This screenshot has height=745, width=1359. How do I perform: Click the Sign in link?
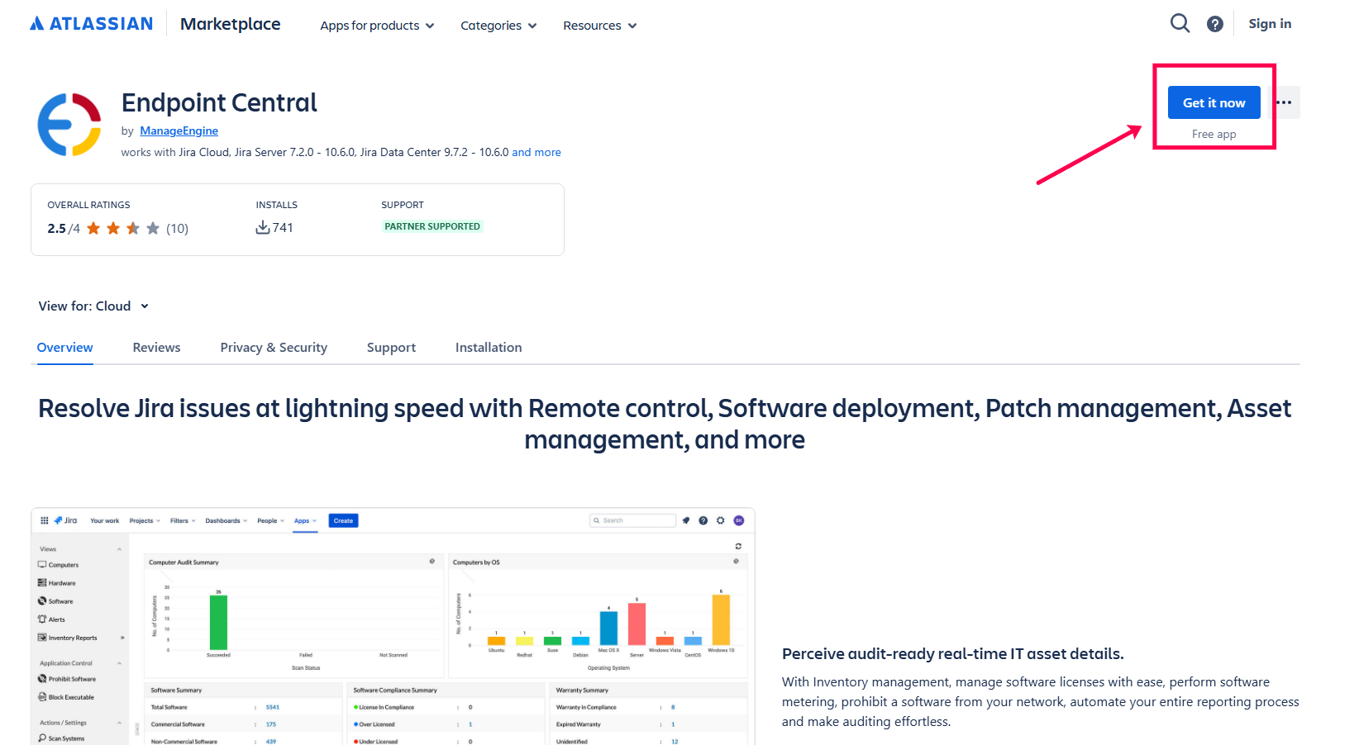[x=1270, y=24]
